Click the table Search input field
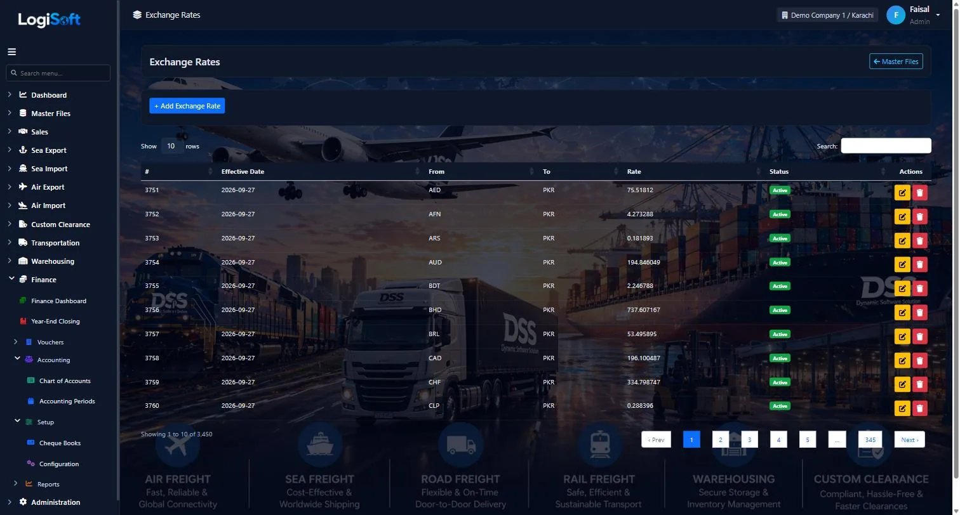The height and width of the screenshot is (515, 960). click(x=886, y=146)
